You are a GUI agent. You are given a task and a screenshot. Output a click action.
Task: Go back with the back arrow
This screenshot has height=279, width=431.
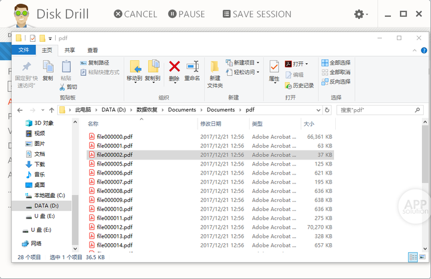point(20,110)
